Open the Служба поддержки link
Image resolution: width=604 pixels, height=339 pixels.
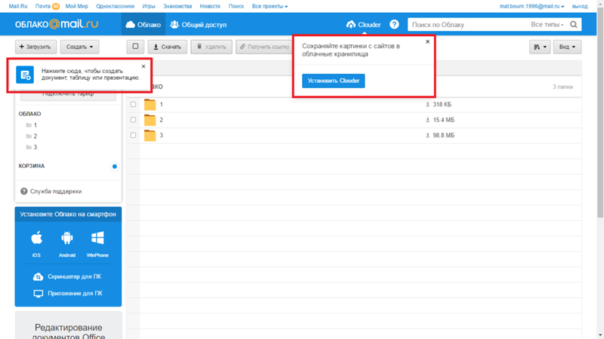point(56,191)
